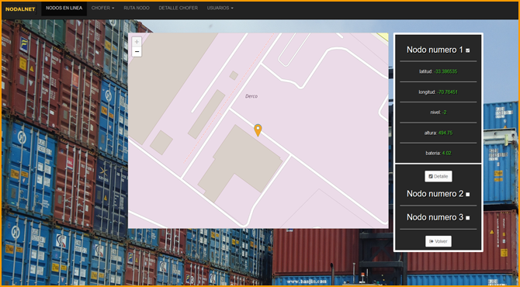The height and width of the screenshot is (287, 520).
Task: Click the latitud value -33.386535
Action: [x=446, y=71]
